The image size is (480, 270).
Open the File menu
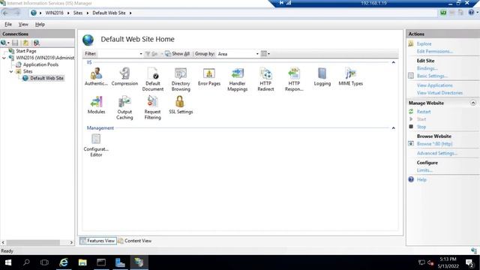point(8,24)
